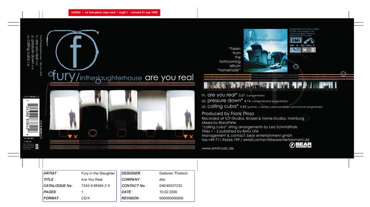Screen dimensions: 370x207
Task: Click the orange down-triangle under first film frame
Action: point(70,136)
